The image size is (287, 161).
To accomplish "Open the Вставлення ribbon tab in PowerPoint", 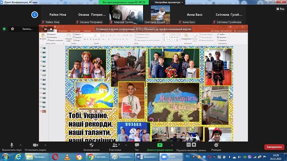I will (63, 31).
